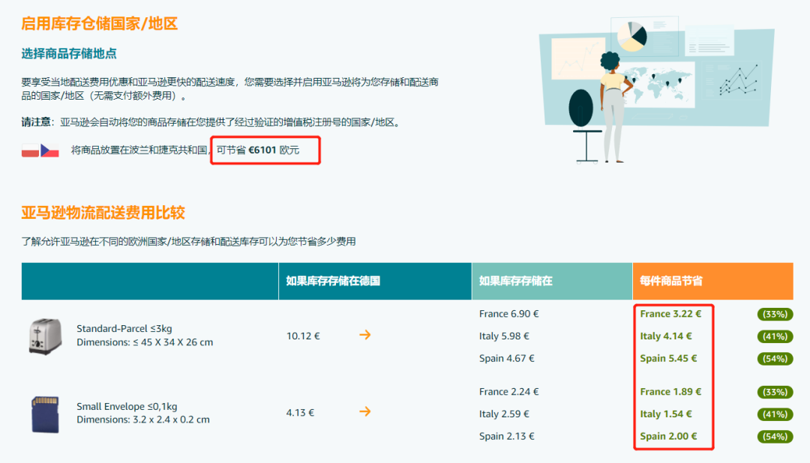Viewport: 810px width, 463px height.
Task: Click the 将商品放置在波兰和捷克共和国 text
Action: (140, 150)
